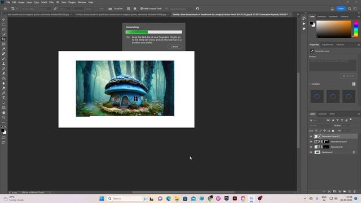Toggle Delete Cropped Pixels checkbox
The image size is (361, 203).
(142, 8)
